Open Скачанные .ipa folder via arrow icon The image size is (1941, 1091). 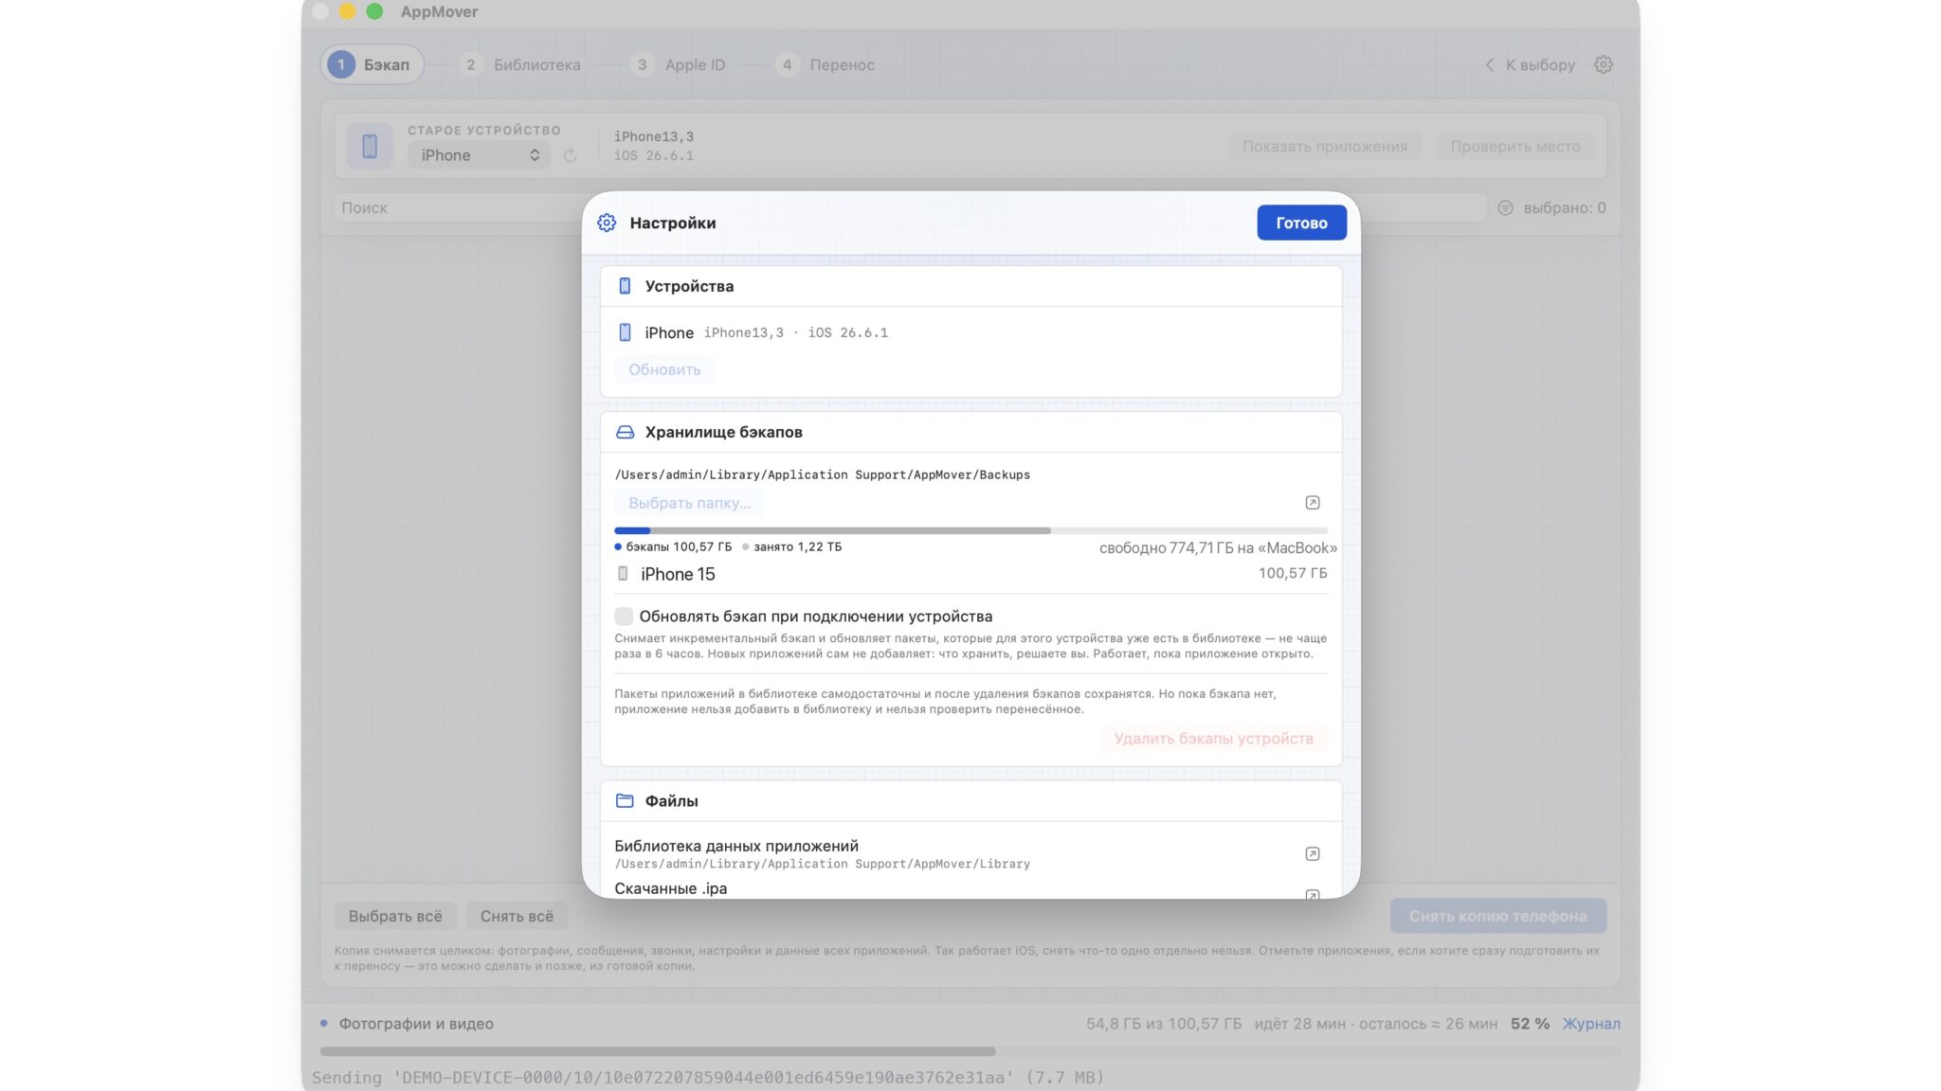(x=1313, y=894)
